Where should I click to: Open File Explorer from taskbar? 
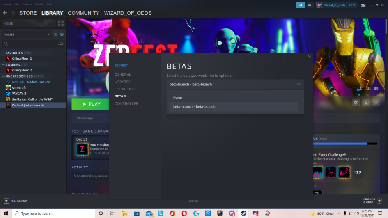(125, 213)
